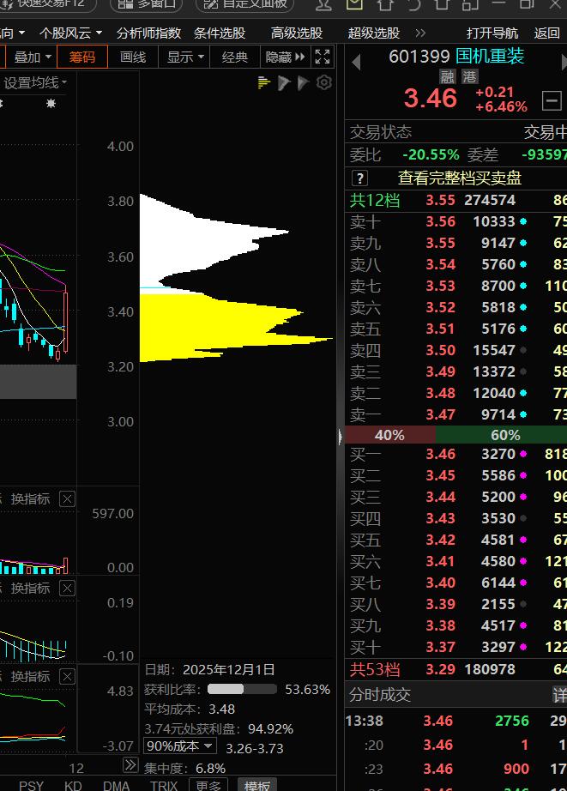
Task: Open the 显示 display dropdown
Action: [184, 57]
